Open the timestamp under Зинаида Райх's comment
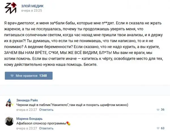 click(27, 109)
